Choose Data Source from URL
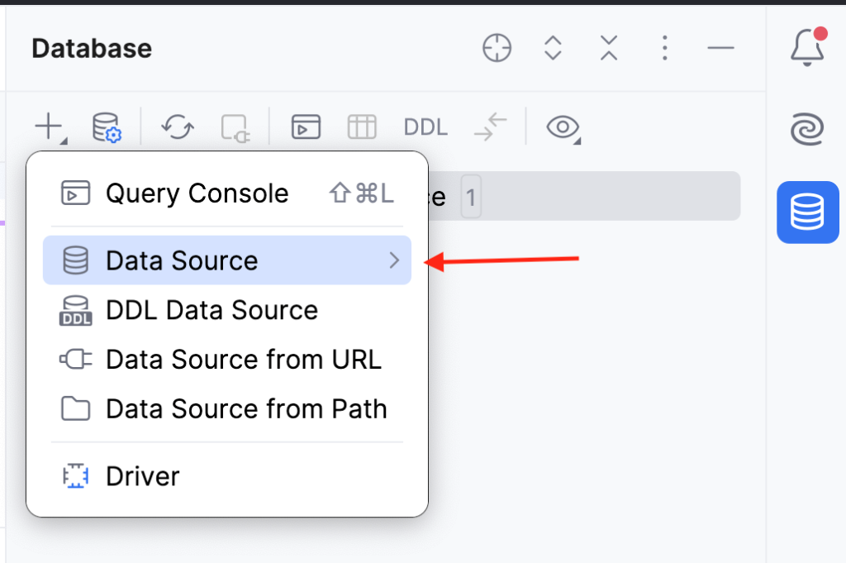846x563 pixels. [243, 359]
